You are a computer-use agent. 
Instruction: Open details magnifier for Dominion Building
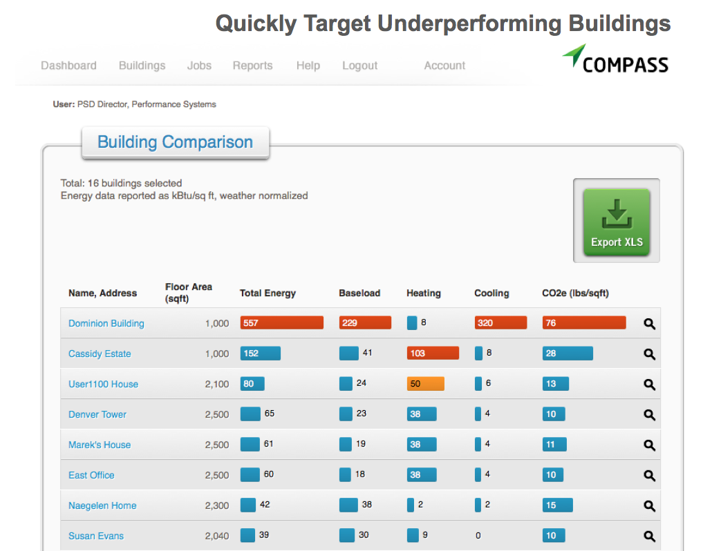point(649,323)
